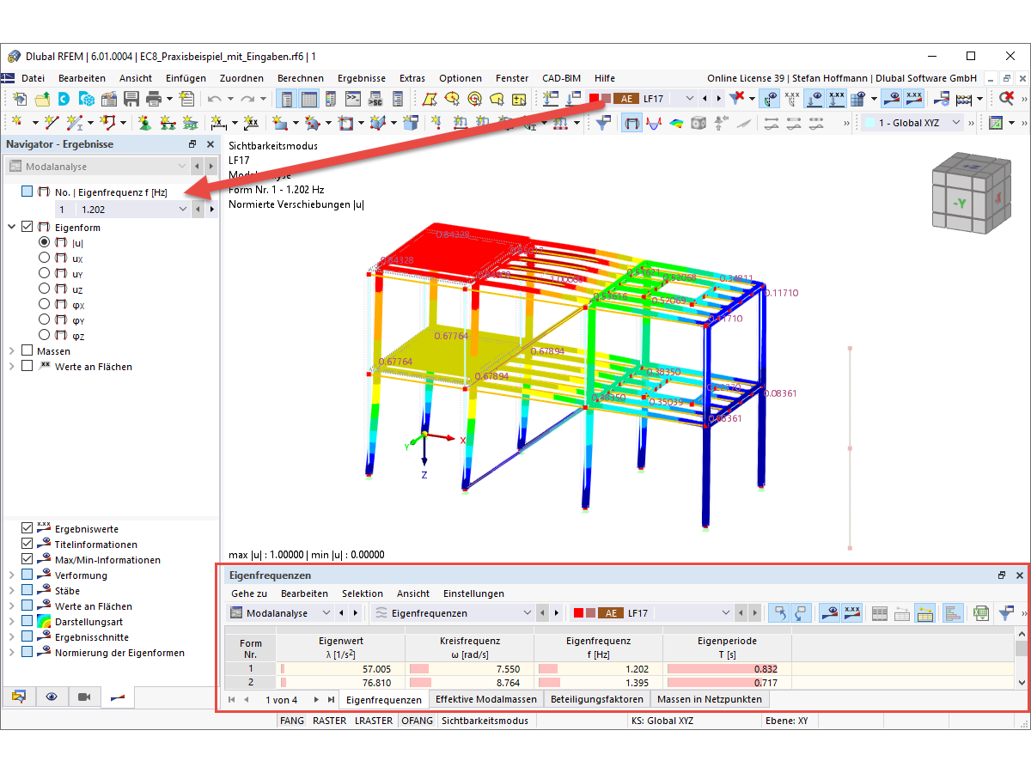
Task: Toggle the Ergebniswerte checkbox
Action: (x=27, y=529)
